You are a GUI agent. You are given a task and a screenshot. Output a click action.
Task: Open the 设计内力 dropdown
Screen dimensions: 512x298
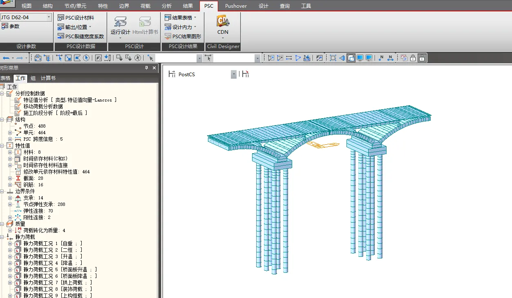[195, 27]
